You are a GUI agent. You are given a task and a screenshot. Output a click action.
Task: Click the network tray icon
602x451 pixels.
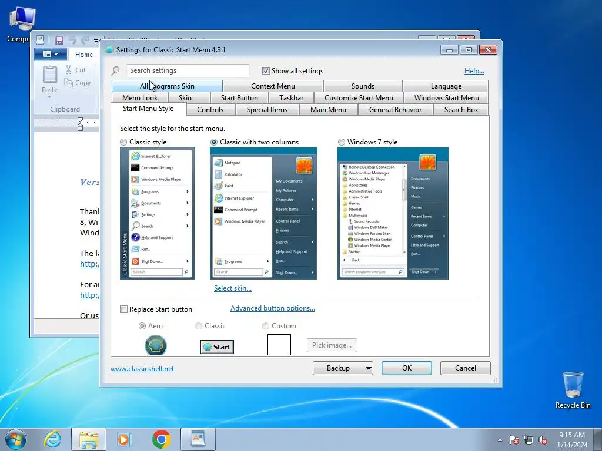[529, 440]
